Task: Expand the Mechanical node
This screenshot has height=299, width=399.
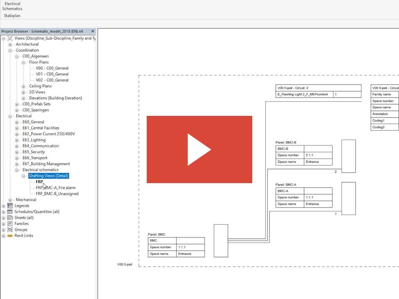Action: pyautogui.click(x=10, y=200)
